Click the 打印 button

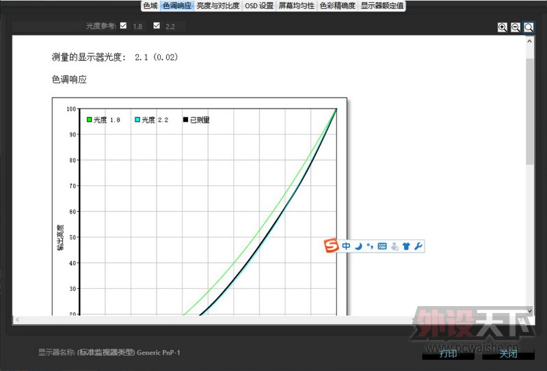click(x=448, y=354)
